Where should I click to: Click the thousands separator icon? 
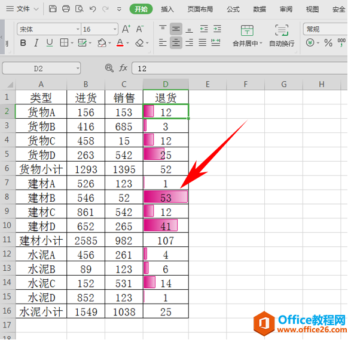[341, 42]
